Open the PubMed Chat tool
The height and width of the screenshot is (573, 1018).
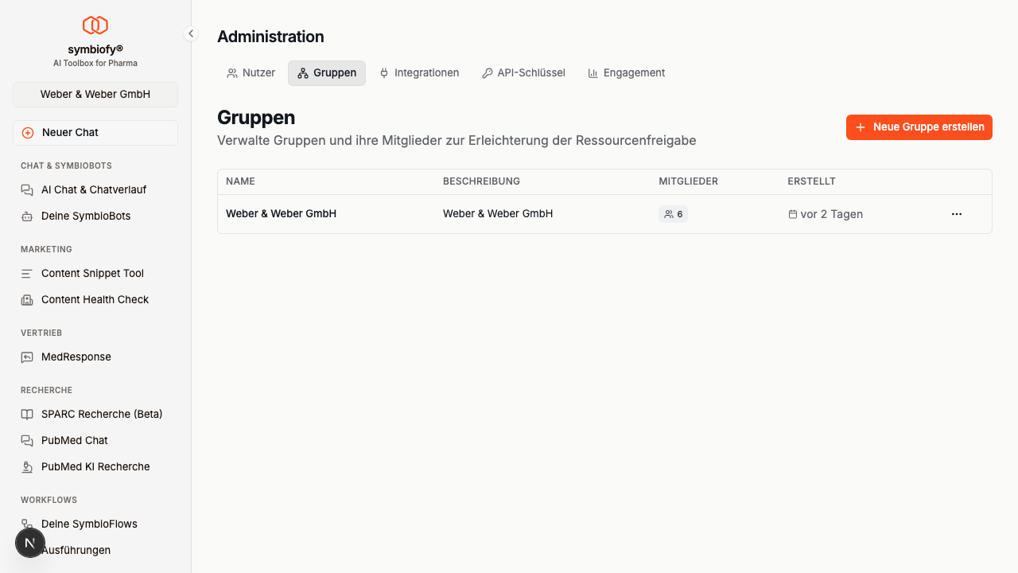74,440
